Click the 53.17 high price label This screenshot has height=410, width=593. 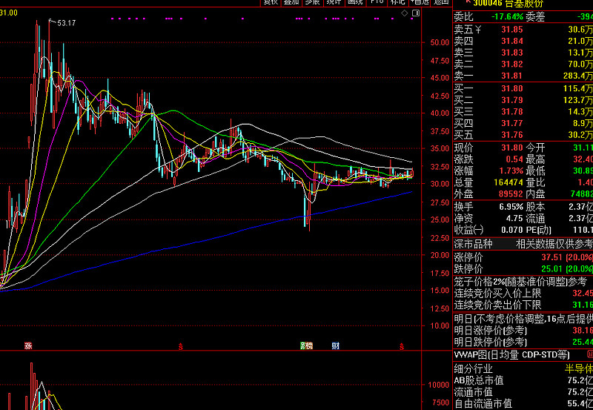tap(66, 24)
